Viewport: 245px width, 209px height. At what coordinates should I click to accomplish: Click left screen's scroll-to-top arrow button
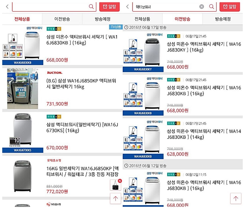point(115,198)
